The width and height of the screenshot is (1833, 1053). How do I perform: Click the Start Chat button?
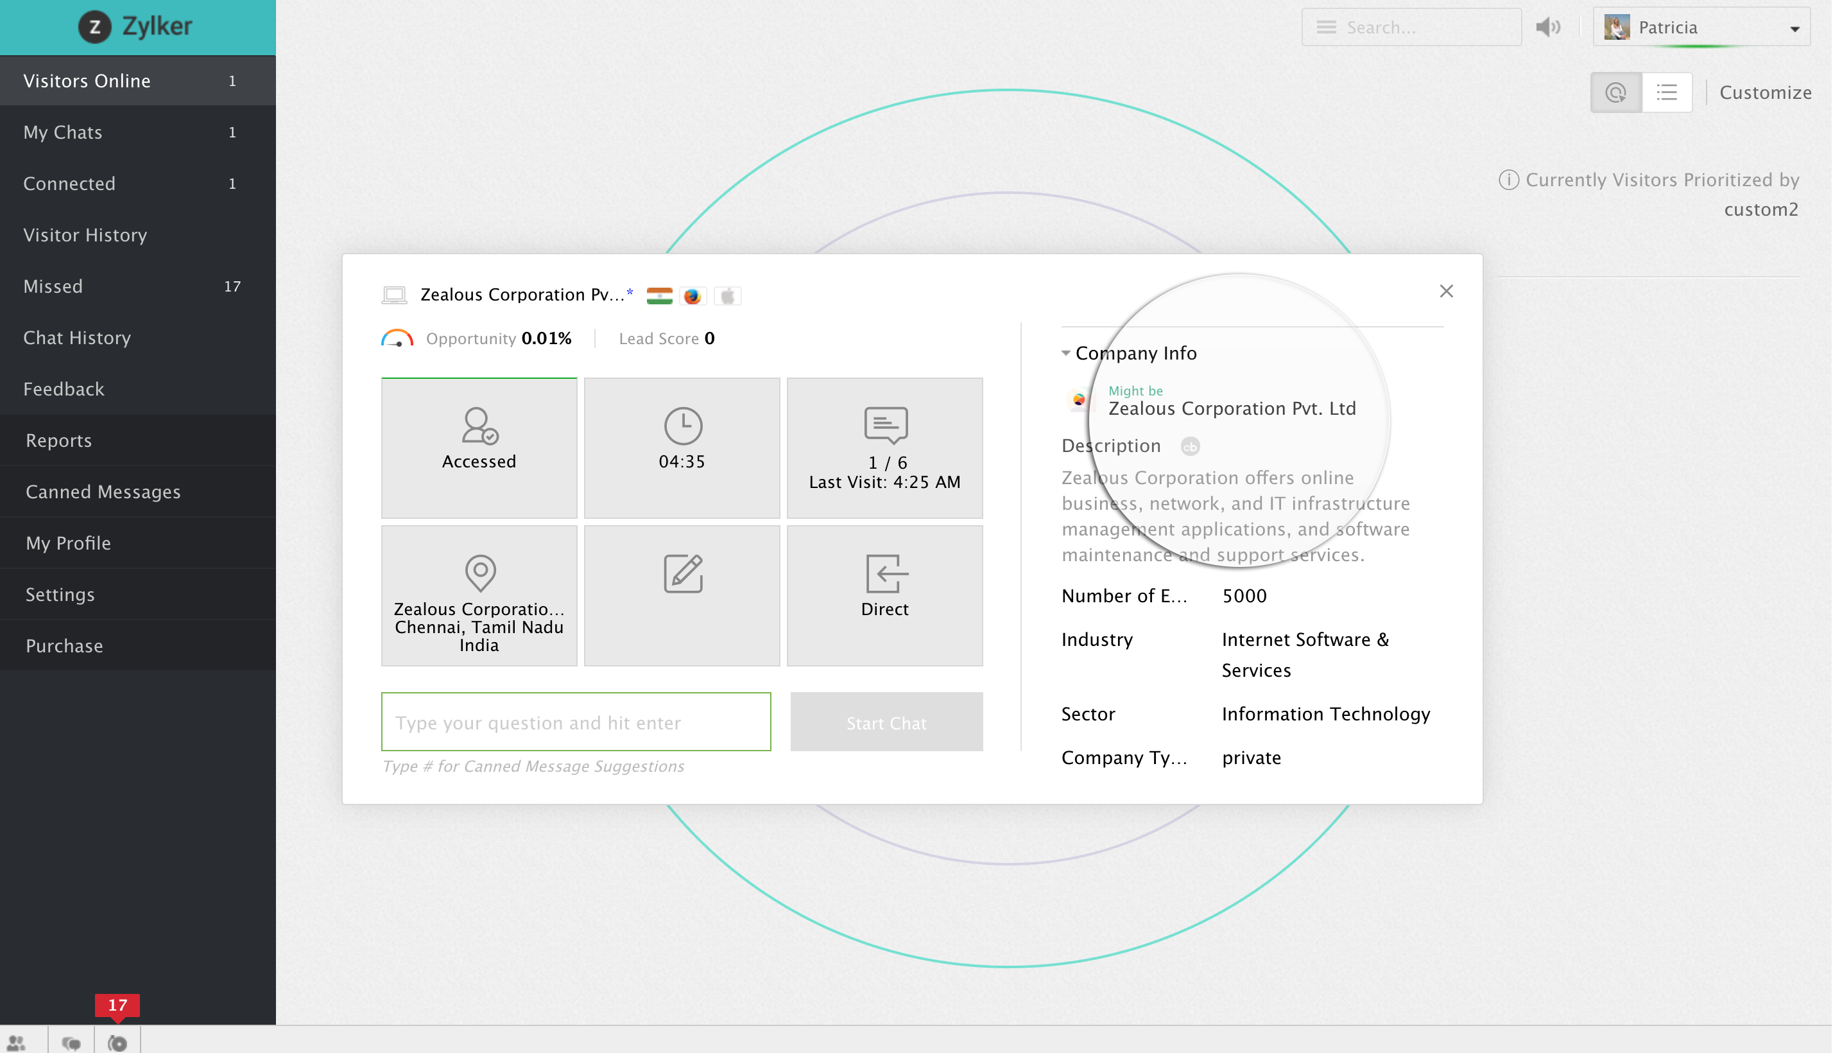[886, 722]
